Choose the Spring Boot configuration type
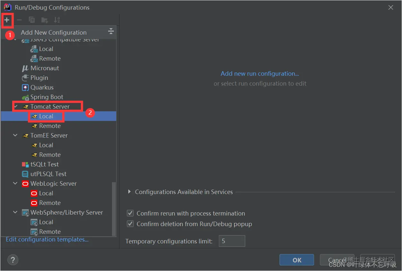 (x=47, y=97)
